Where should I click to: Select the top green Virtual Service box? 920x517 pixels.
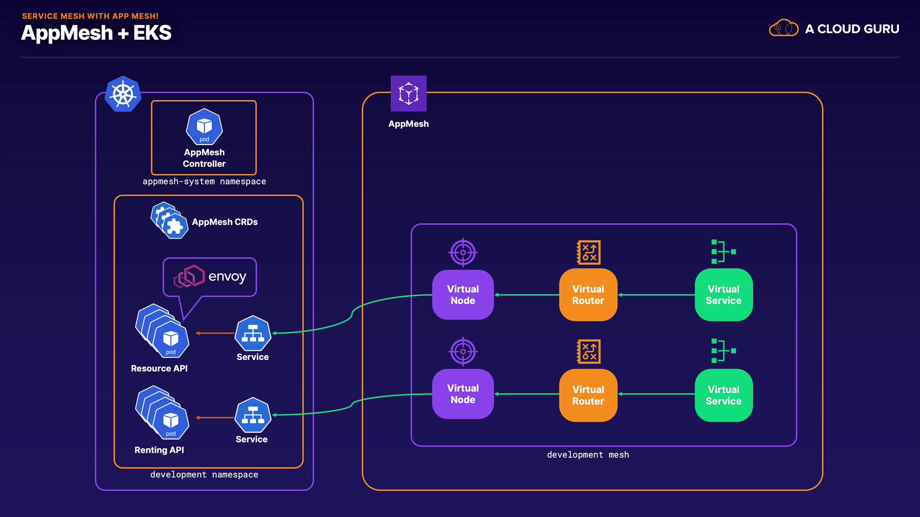pos(724,295)
